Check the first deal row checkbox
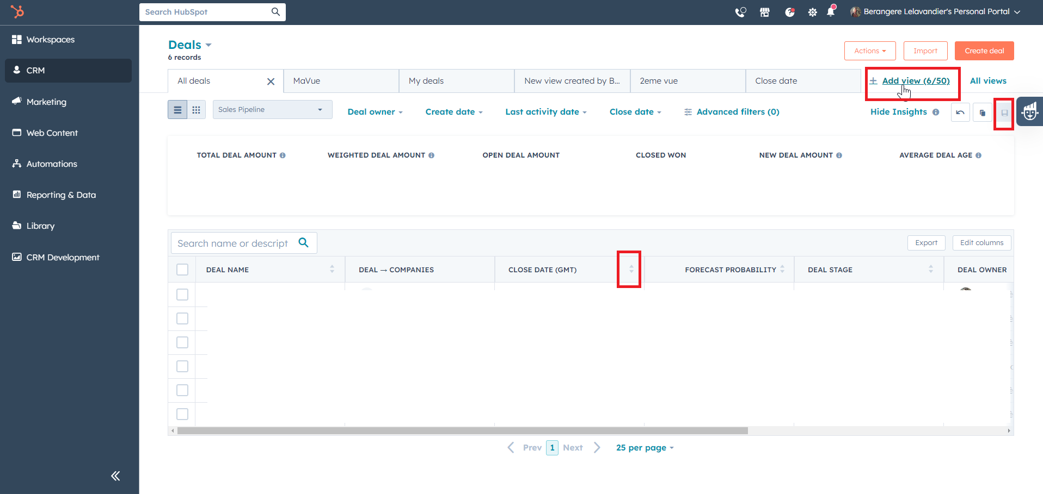This screenshot has width=1043, height=494. point(182,295)
